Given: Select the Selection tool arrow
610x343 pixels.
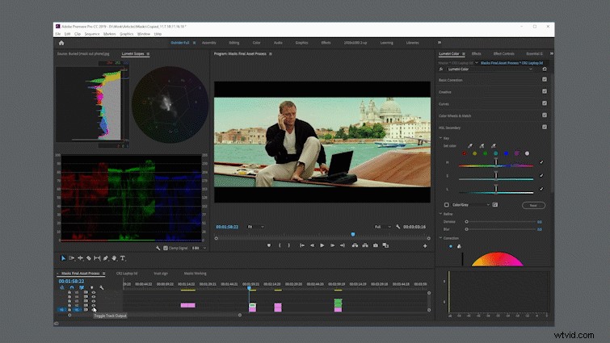Looking at the screenshot, I should click(x=63, y=258).
